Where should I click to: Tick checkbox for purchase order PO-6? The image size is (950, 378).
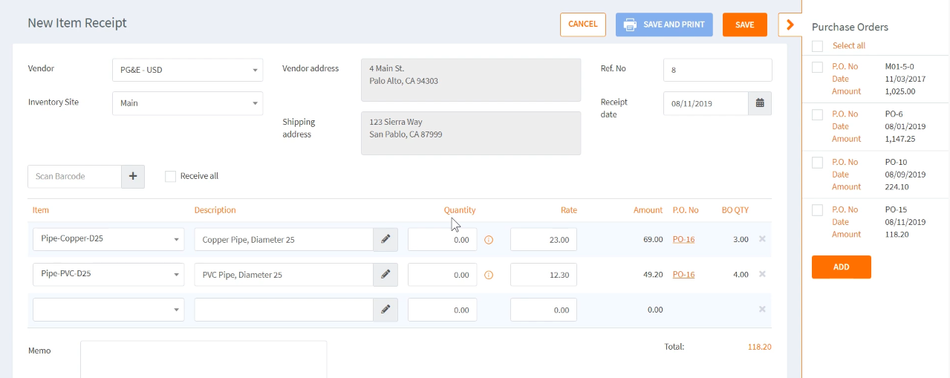click(817, 114)
